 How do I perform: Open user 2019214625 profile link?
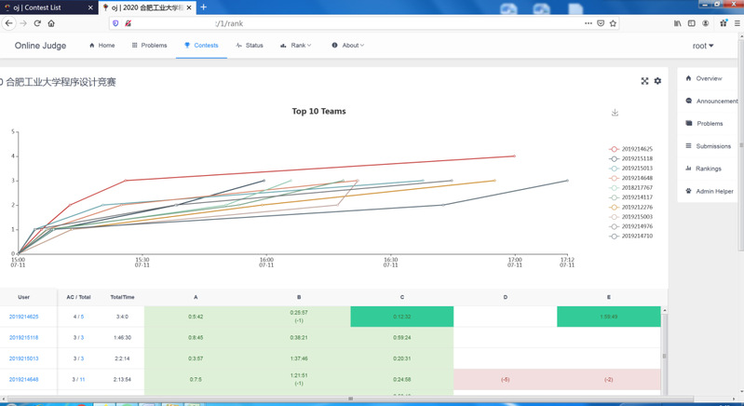(x=24, y=318)
